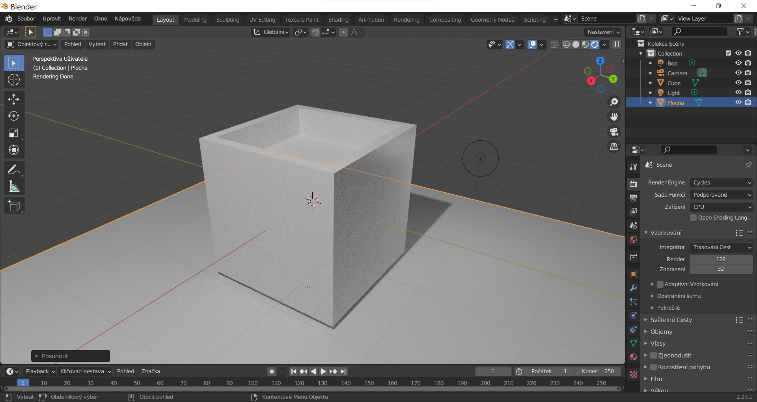Screen dimensions: 757x402
Task: Enable Rozostření pohybu checkbox
Action: click(653, 367)
